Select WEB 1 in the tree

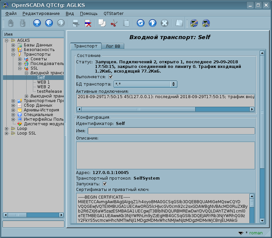(x=44, y=82)
